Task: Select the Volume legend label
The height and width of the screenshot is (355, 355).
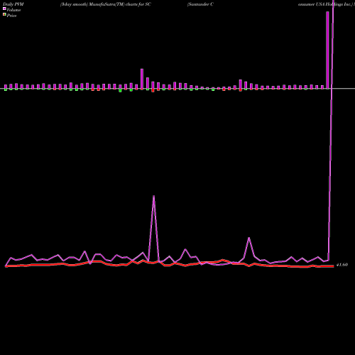Action: (x=13, y=10)
